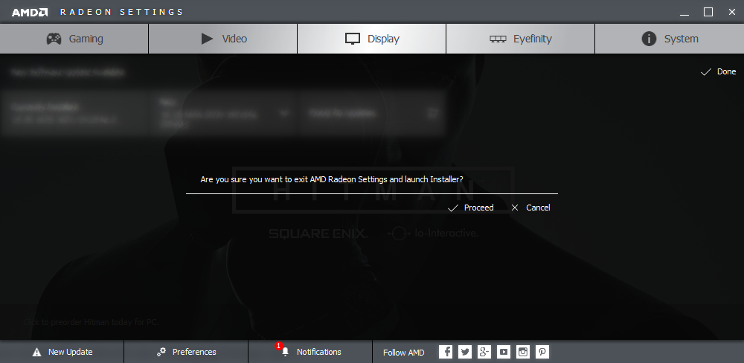Open the Video tab
The width and height of the screenshot is (744, 363).
pos(223,39)
